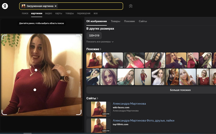Viewport: 216px width, 134px height.
Task: Click the bottom-left crop frame corner handle
Action: tap(4, 112)
